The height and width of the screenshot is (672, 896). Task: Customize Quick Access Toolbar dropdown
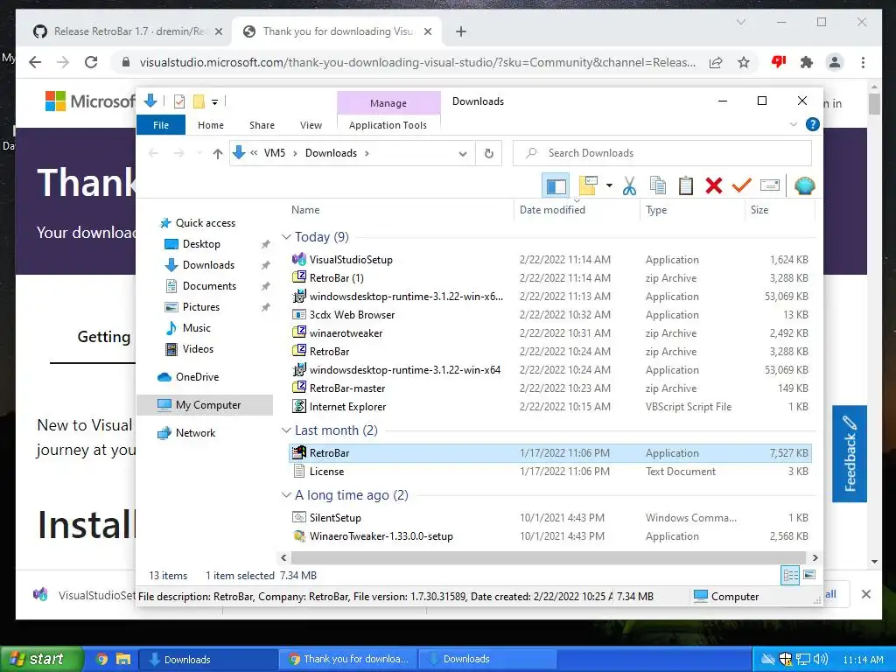point(215,102)
